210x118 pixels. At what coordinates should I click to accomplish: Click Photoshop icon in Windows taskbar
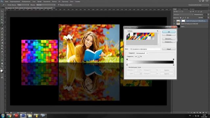[x=23, y=116]
